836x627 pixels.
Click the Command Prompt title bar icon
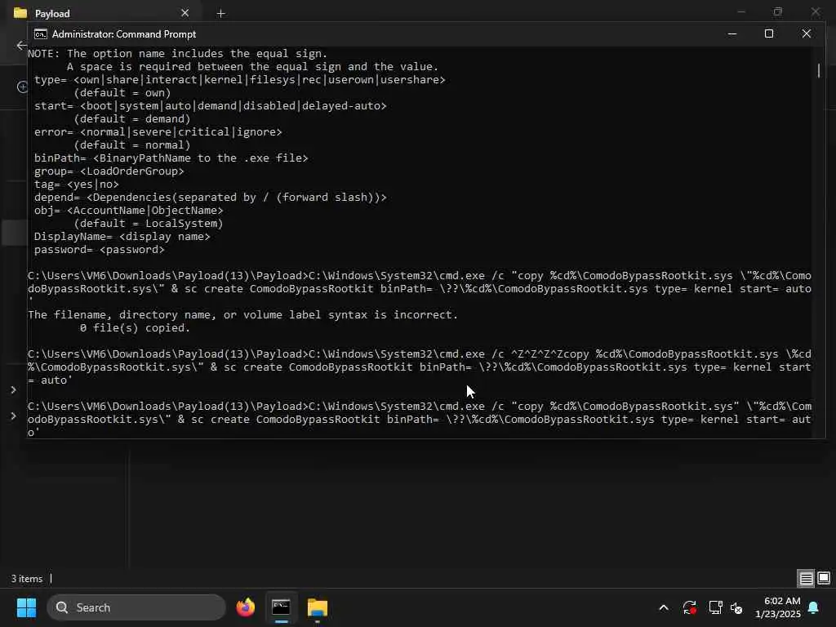tap(41, 34)
